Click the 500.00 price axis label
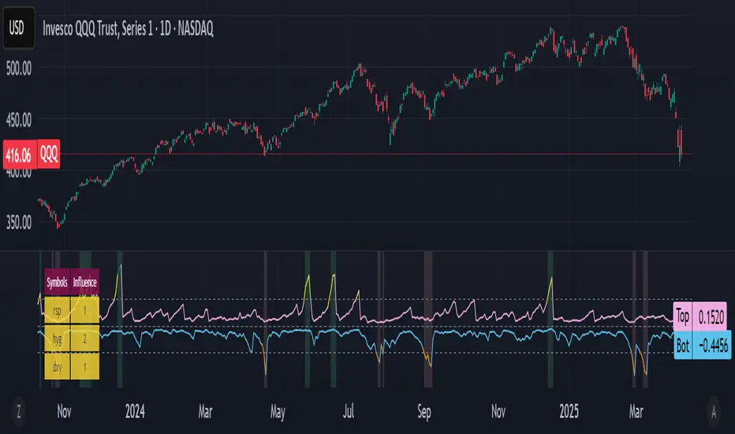The width and height of the screenshot is (735, 434). pos(19,69)
